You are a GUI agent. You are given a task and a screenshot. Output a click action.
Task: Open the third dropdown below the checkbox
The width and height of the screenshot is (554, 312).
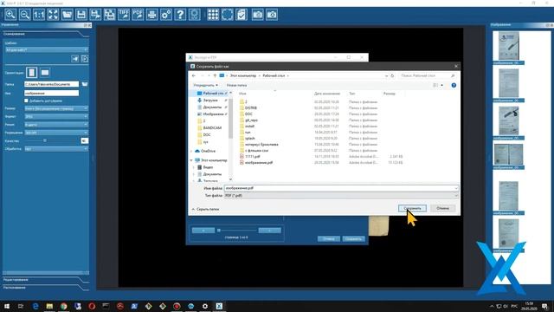[56, 125]
